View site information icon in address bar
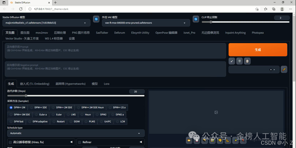 [30, 9]
